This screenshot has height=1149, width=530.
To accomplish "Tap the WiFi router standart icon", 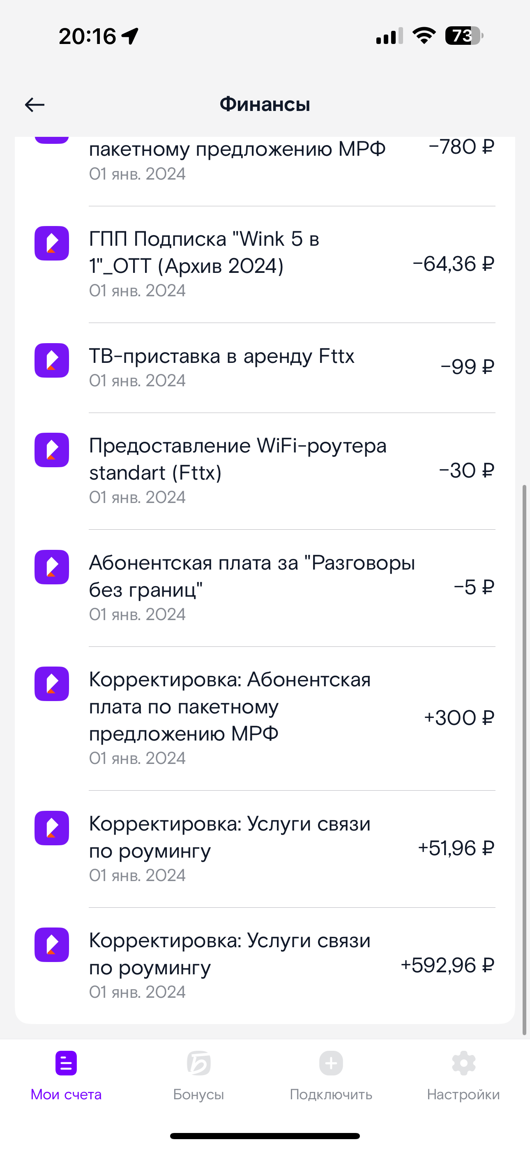I will (52, 450).
